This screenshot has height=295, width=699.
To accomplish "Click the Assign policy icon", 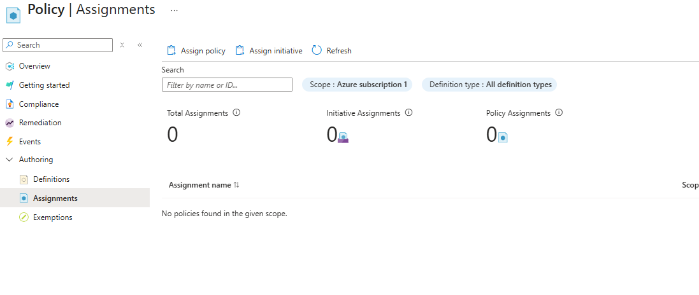I will [171, 50].
